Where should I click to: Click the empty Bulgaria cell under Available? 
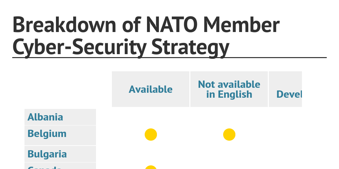coord(151,154)
